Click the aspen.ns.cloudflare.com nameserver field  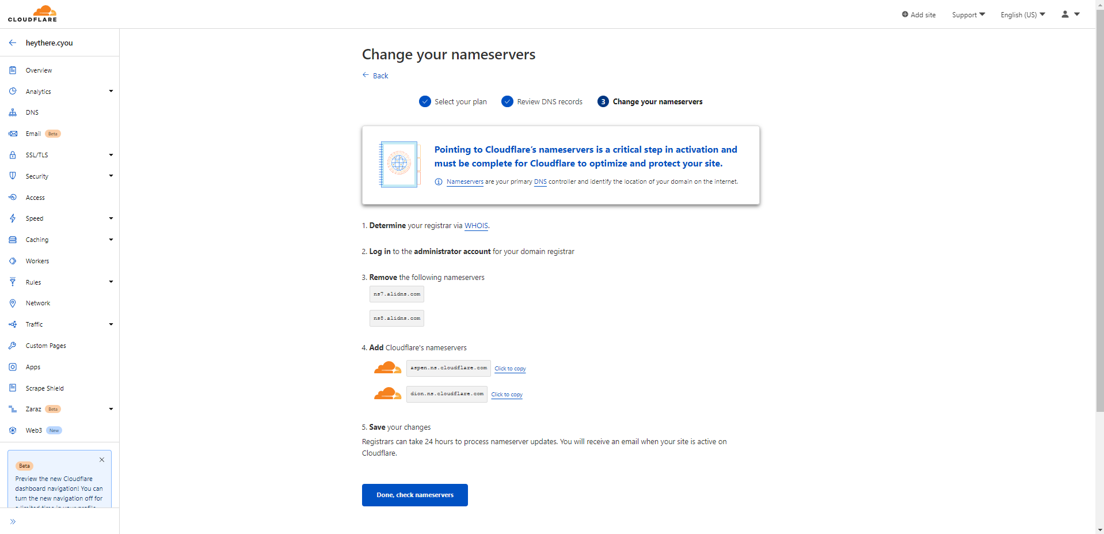point(448,368)
